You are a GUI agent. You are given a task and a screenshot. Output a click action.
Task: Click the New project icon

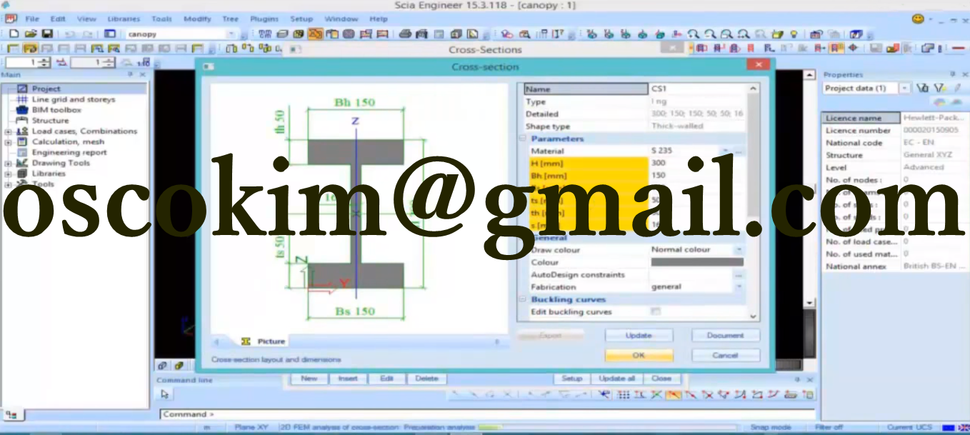(14, 34)
